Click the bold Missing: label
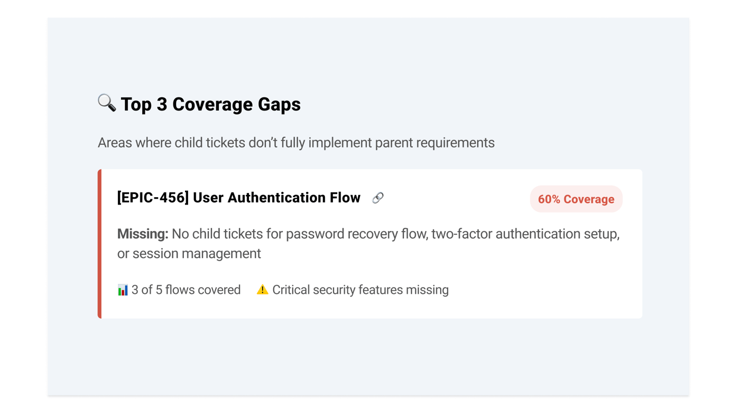 click(x=143, y=234)
